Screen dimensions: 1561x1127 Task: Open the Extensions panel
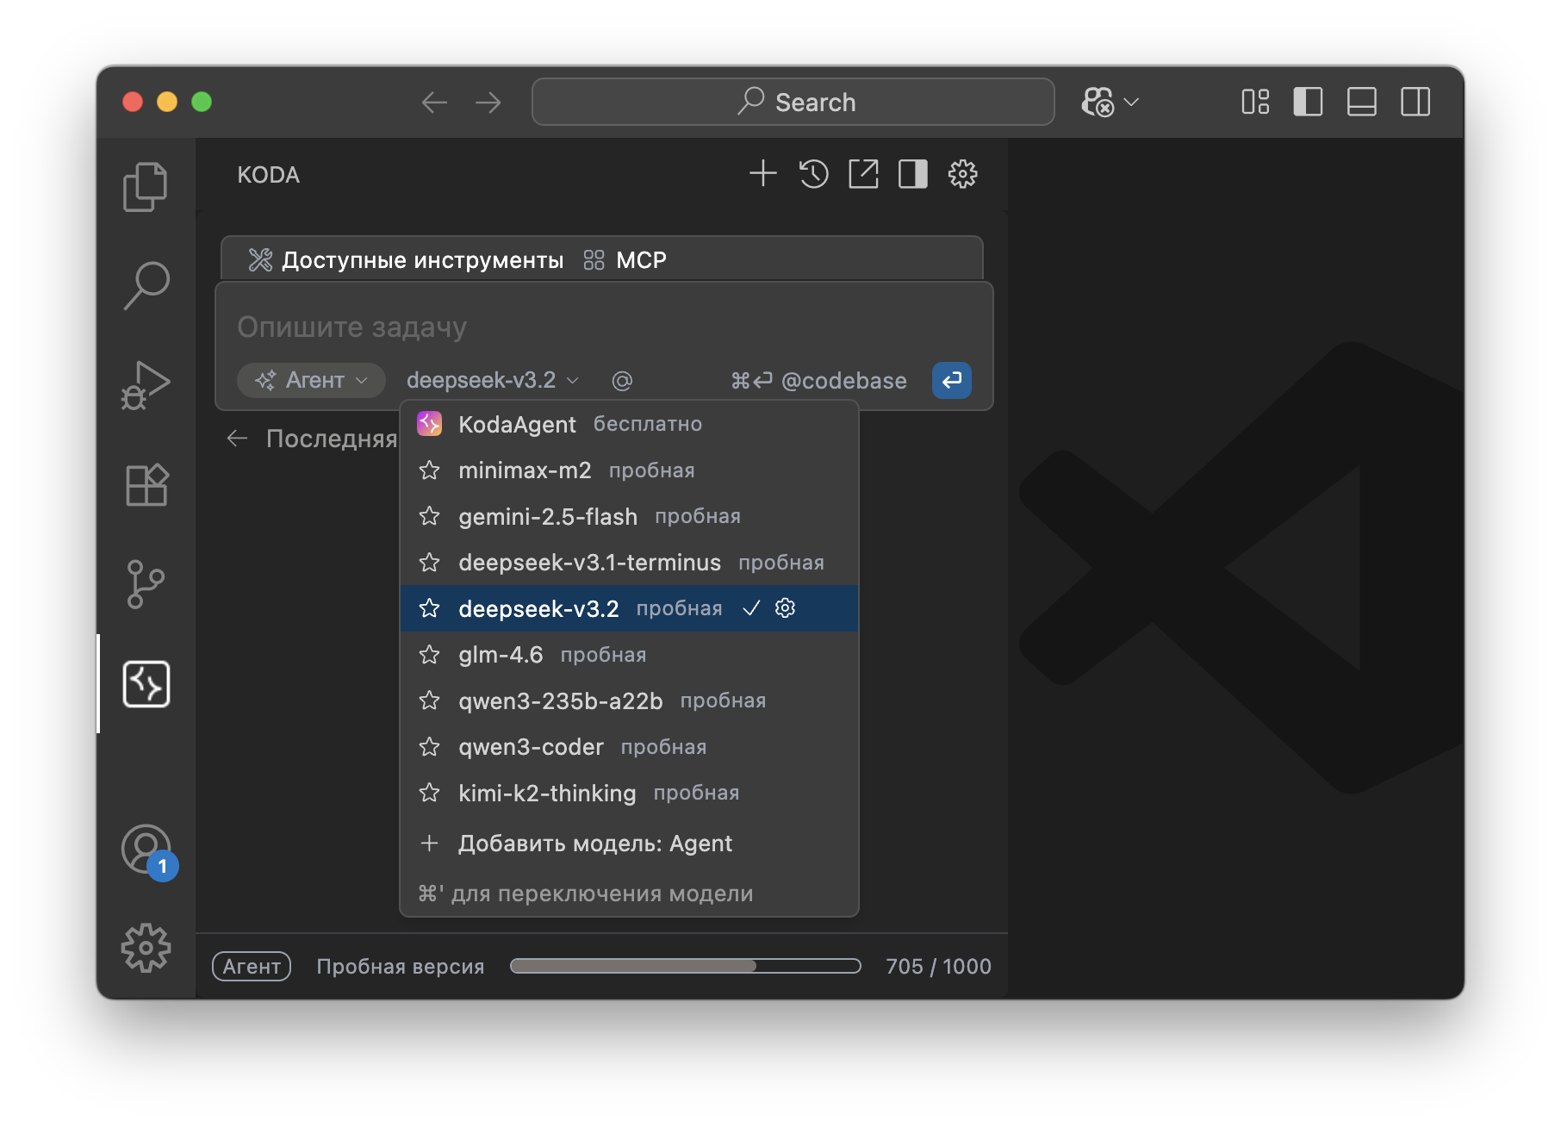coord(146,485)
